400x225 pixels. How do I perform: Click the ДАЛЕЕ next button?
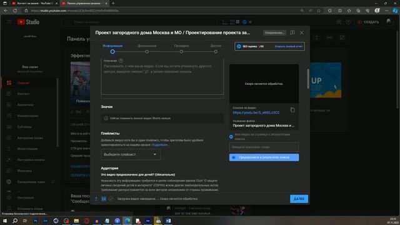pos(299,199)
